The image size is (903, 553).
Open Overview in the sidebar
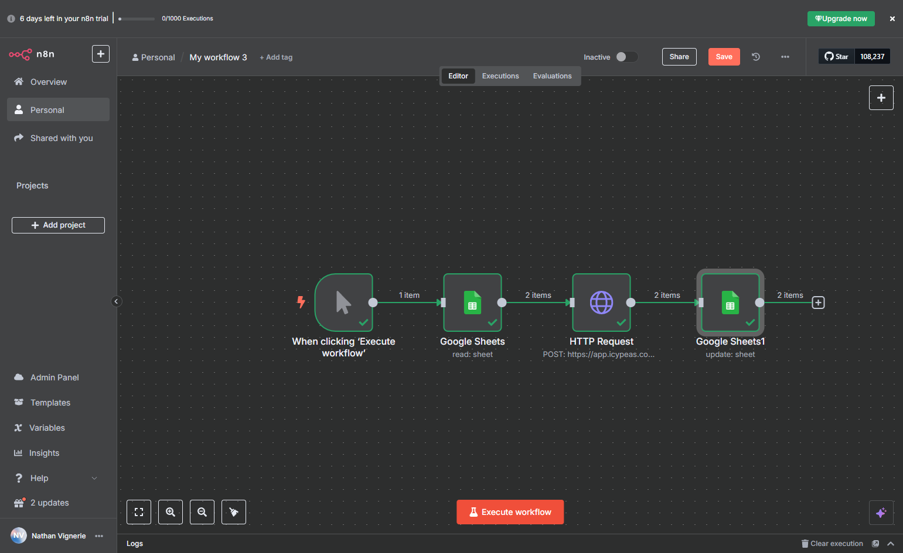tap(58, 82)
